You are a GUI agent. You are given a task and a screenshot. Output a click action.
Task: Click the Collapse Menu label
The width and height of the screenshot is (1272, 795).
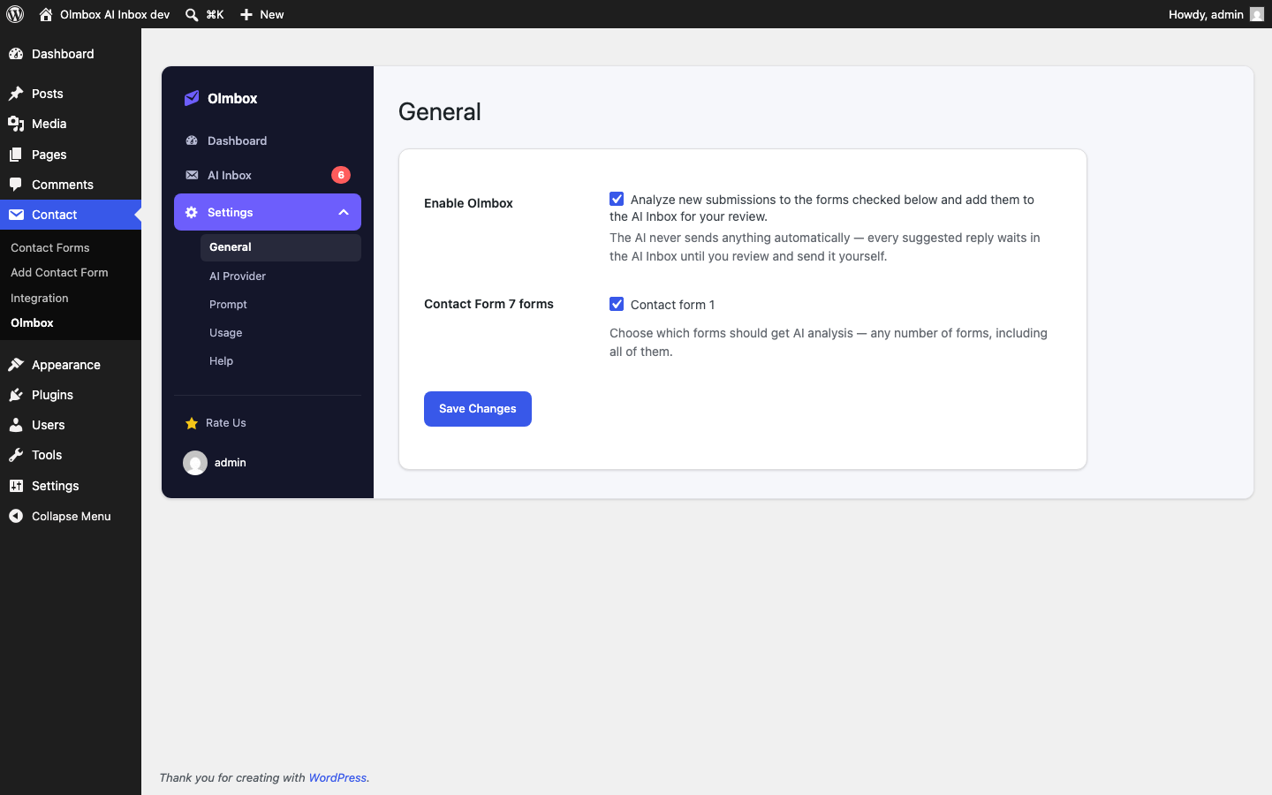[x=72, y=516]
